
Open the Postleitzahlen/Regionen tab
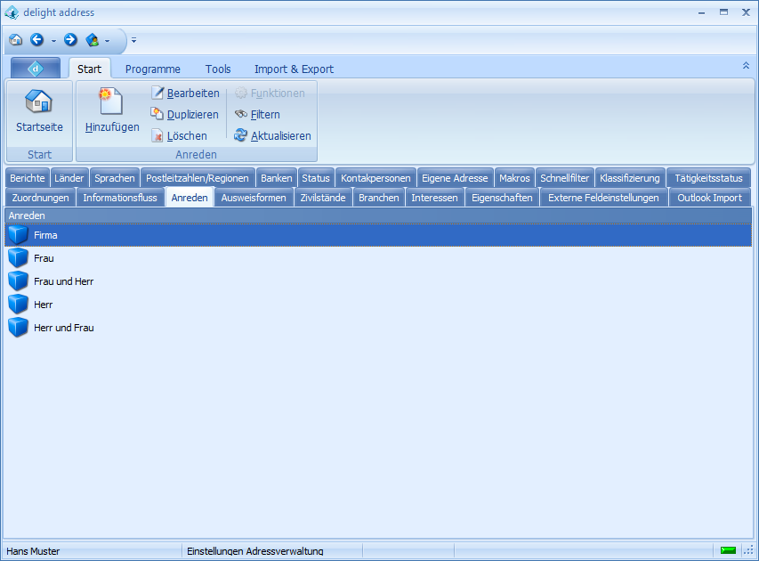[198, 178]
